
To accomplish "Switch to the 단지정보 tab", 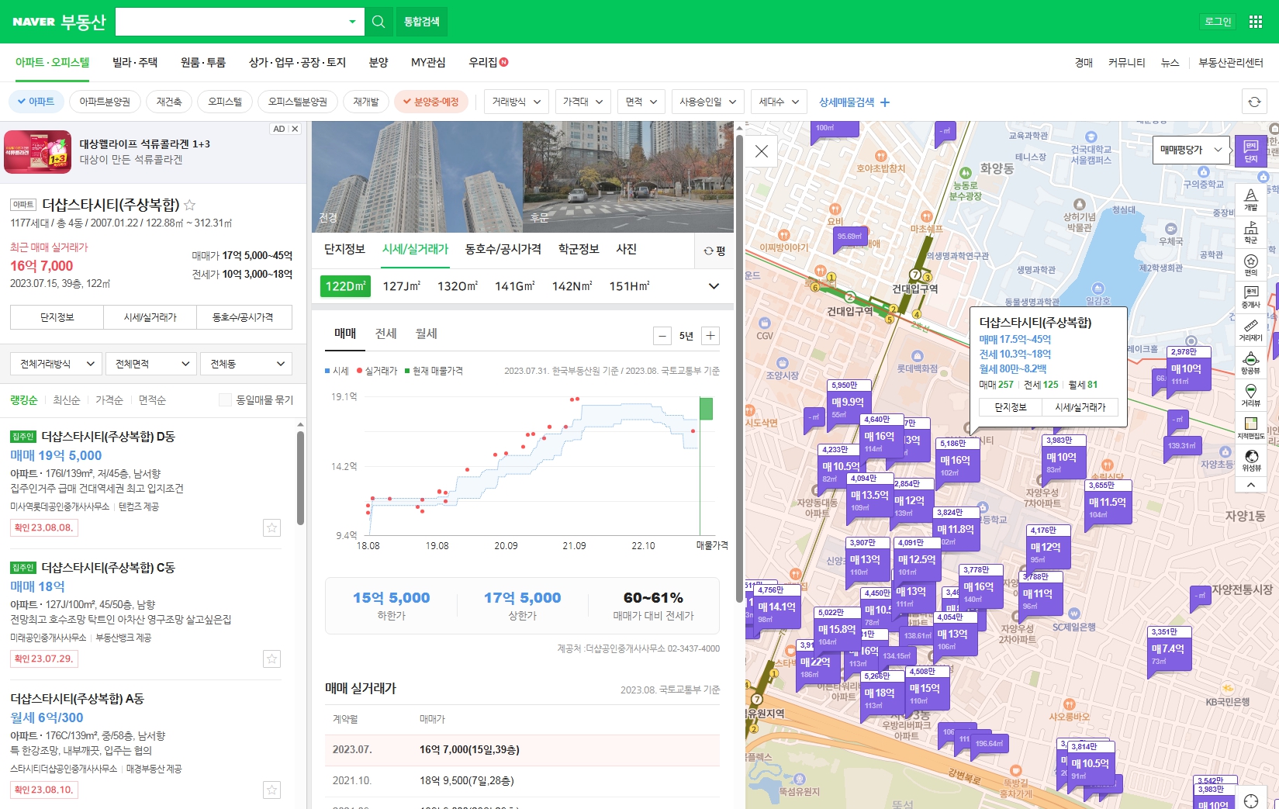I will click(x=344, y=249).
